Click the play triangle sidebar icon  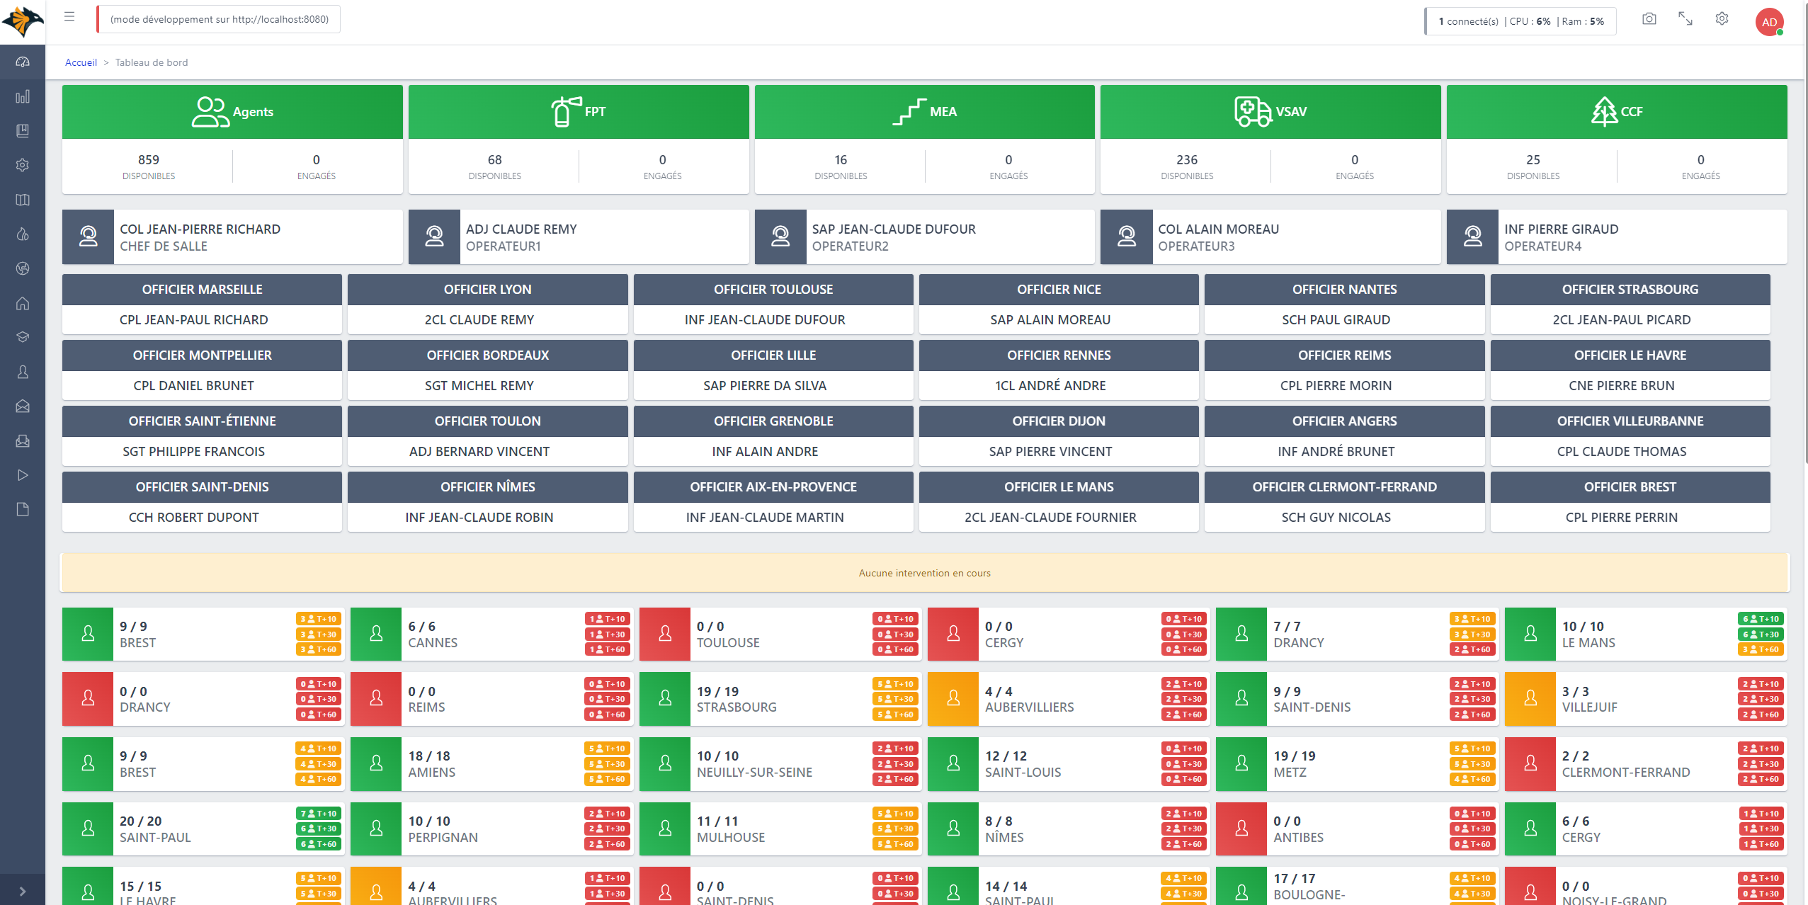pyautogui.click(x=23, y=475)
